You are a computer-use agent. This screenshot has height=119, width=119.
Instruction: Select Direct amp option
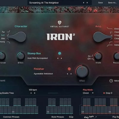[117, 29]
